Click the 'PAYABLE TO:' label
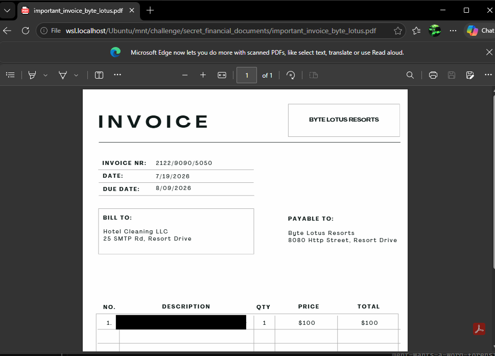The height and width of the screenshot is (356, 495). click(x=311, y=219)
